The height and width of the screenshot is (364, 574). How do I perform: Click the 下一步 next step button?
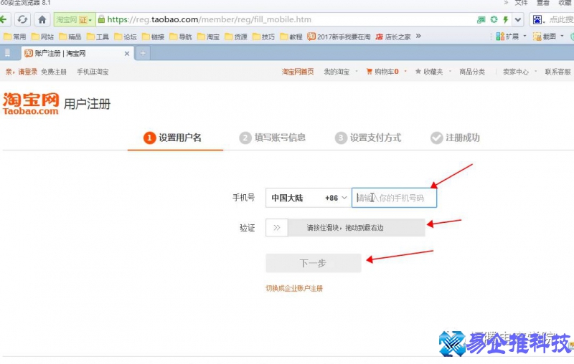pyautogui.click(x=314, y=263)
